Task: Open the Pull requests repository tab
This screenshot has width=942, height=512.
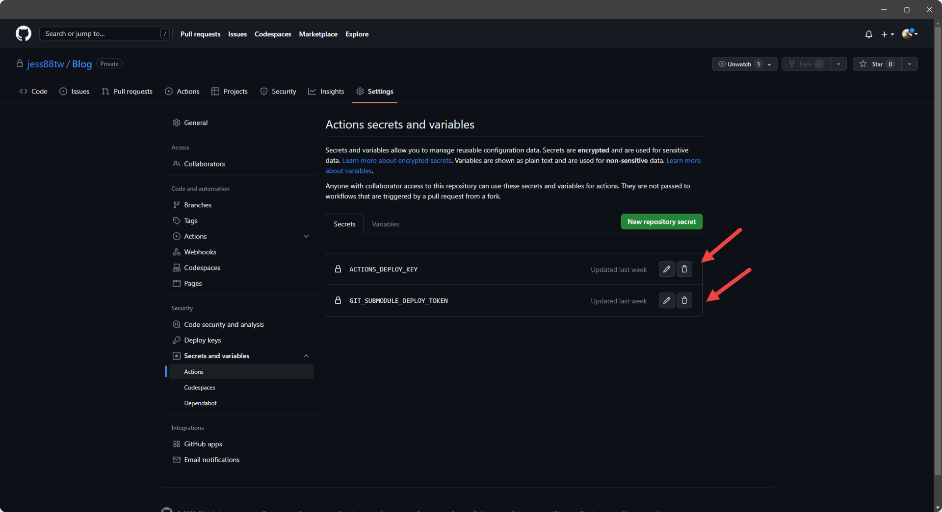Action: [127, 92]
